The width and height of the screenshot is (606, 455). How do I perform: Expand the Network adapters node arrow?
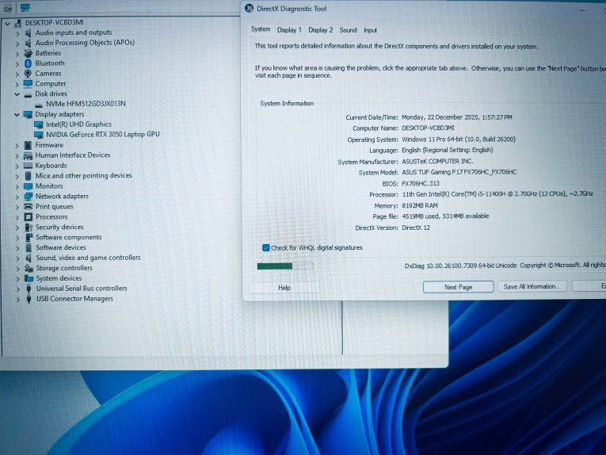point(17,197)
